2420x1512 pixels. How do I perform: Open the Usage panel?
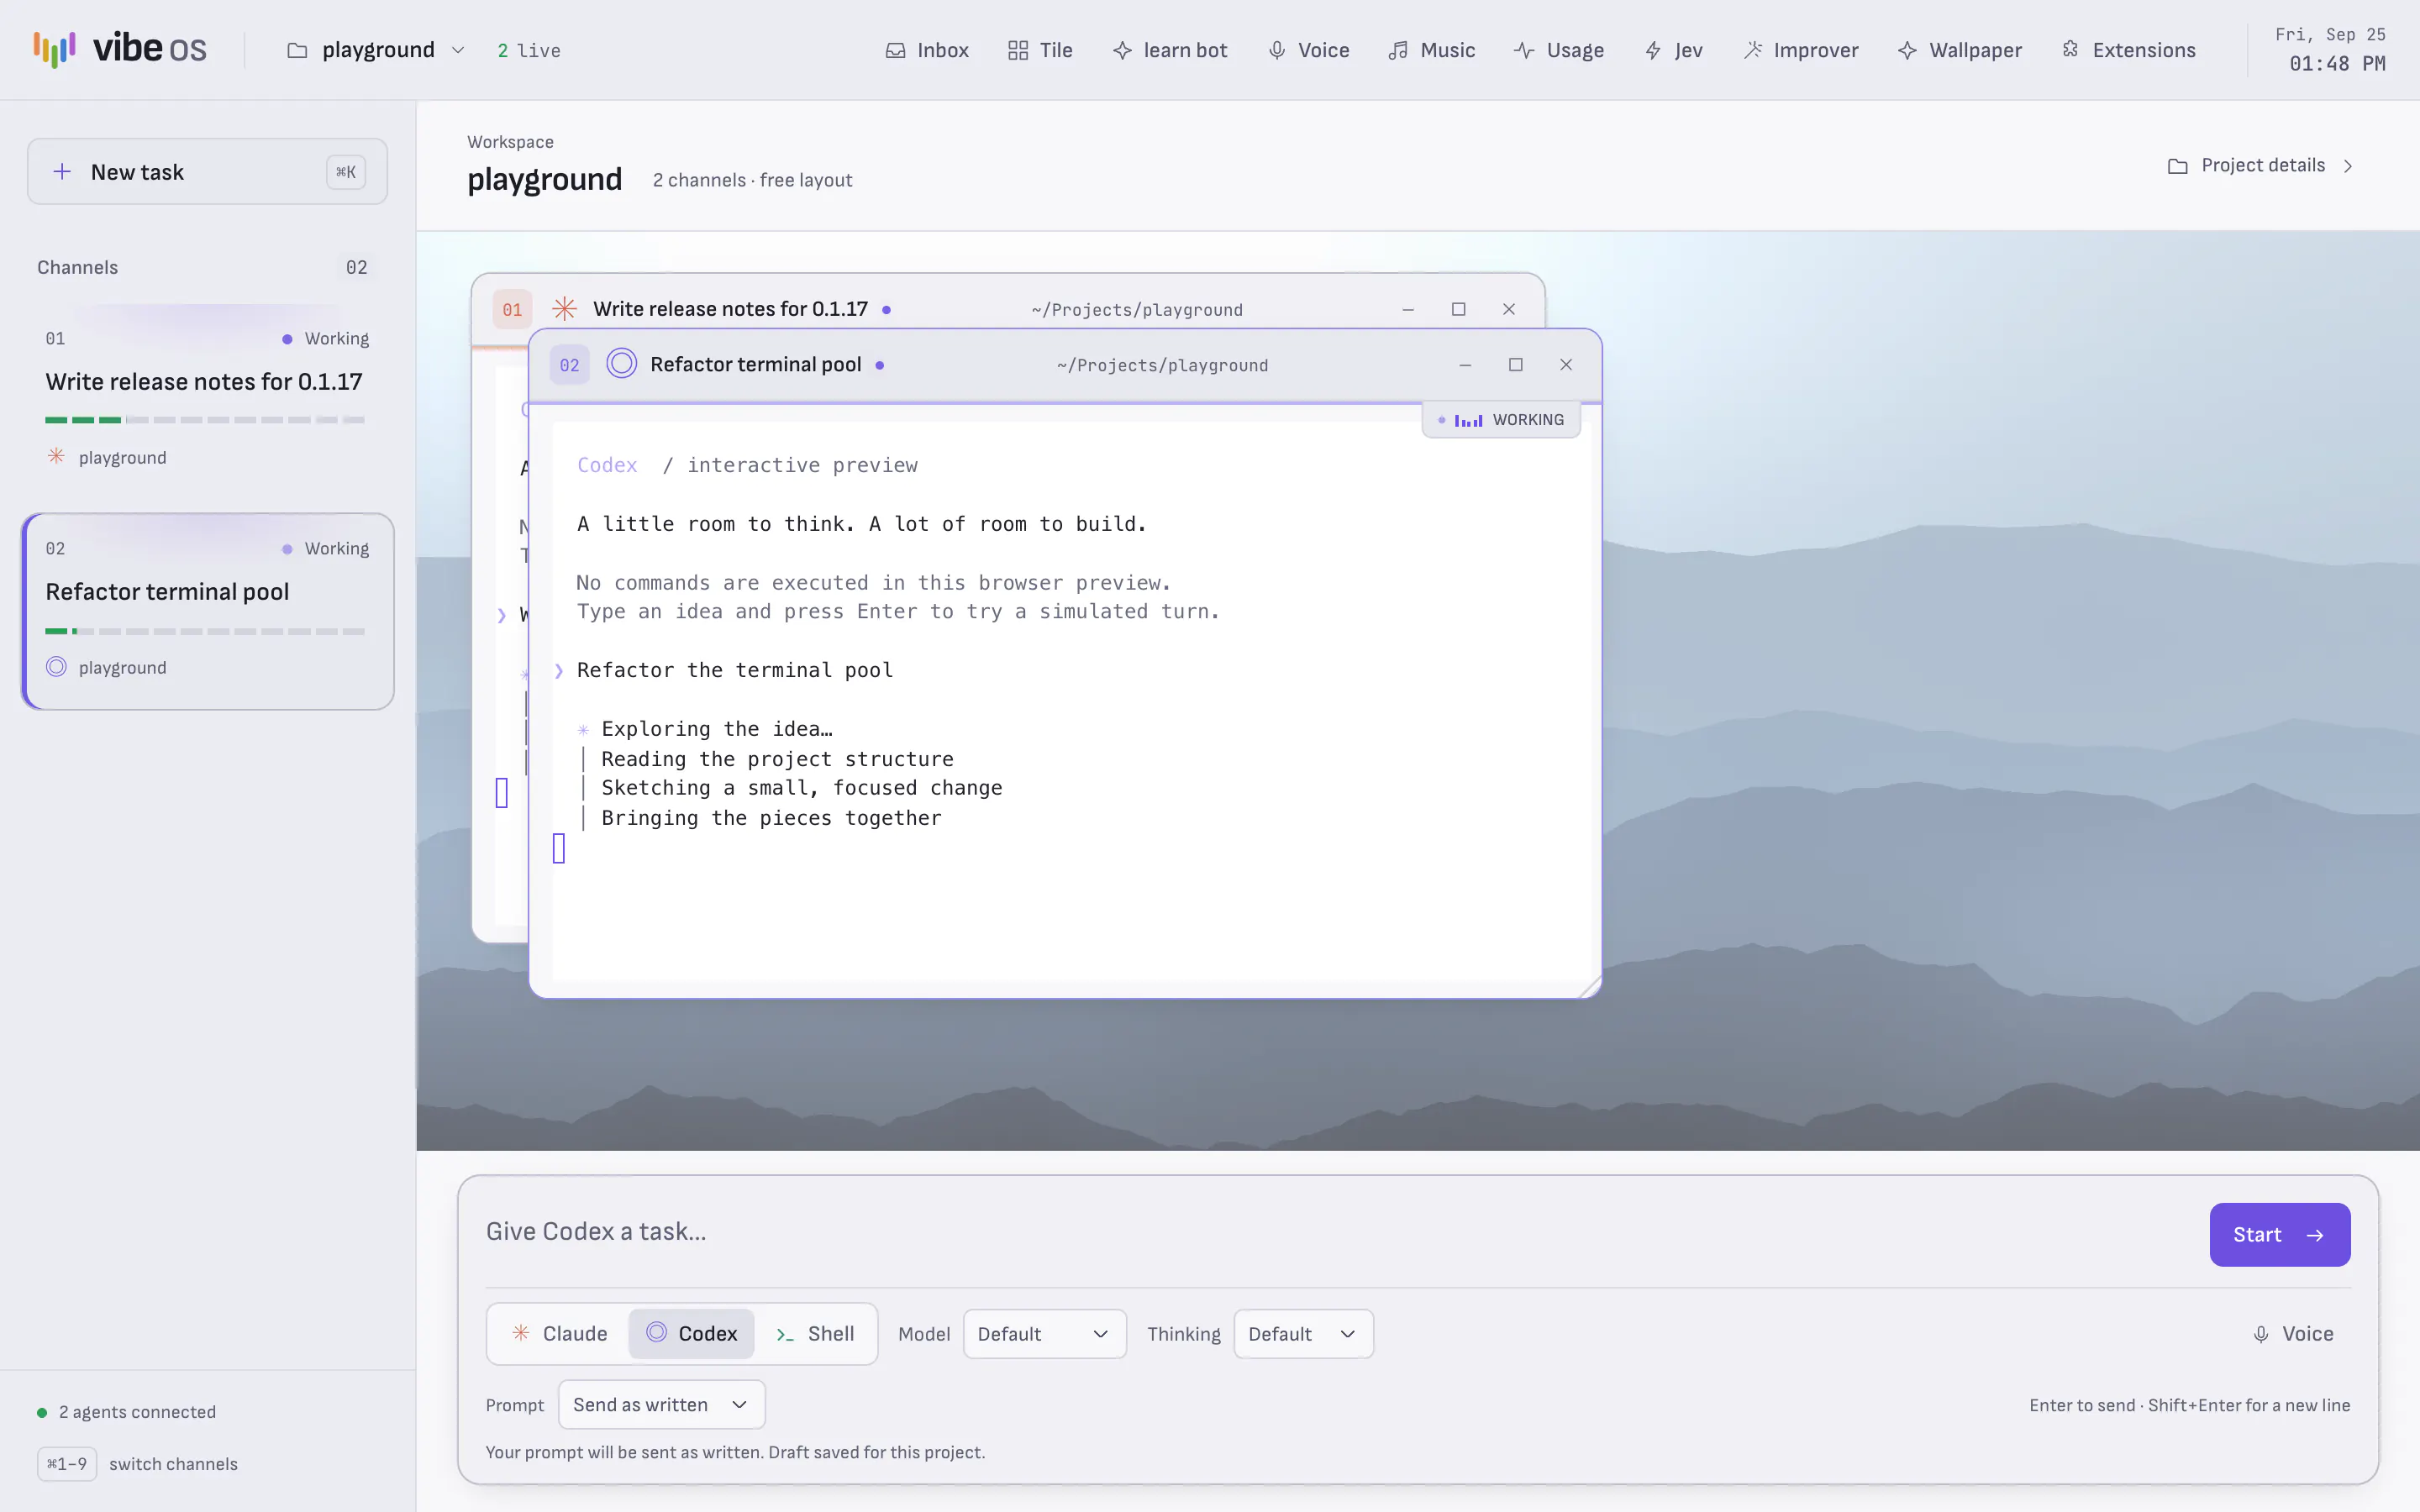click(1559, 50)
